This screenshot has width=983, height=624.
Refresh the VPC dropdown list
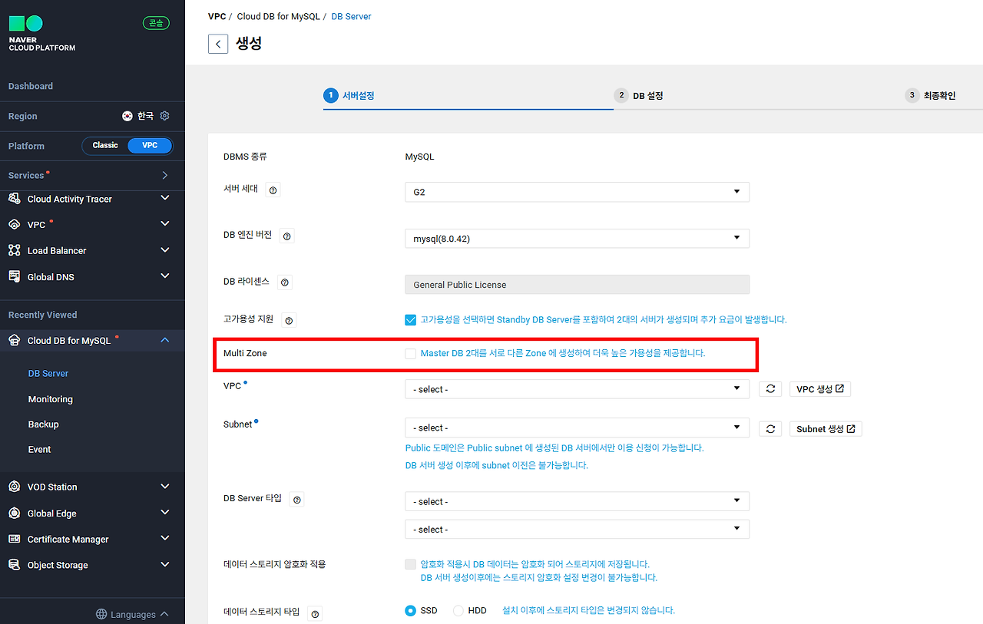coord(770,388)
